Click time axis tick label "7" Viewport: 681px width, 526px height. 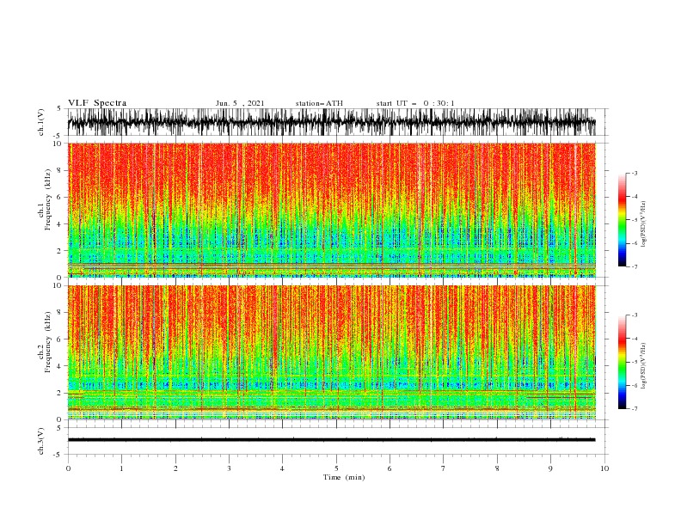coord(444,468)
